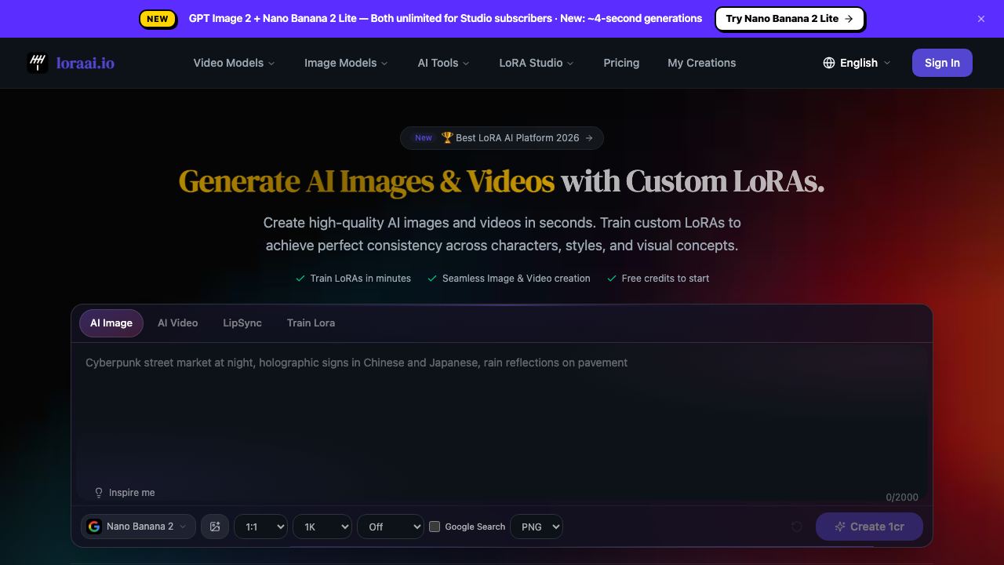Open the 1:1 aspect ratio dropdown
Image resolution: width=1004 pixels, height=565 pixels.
click(x=261, y=527)
